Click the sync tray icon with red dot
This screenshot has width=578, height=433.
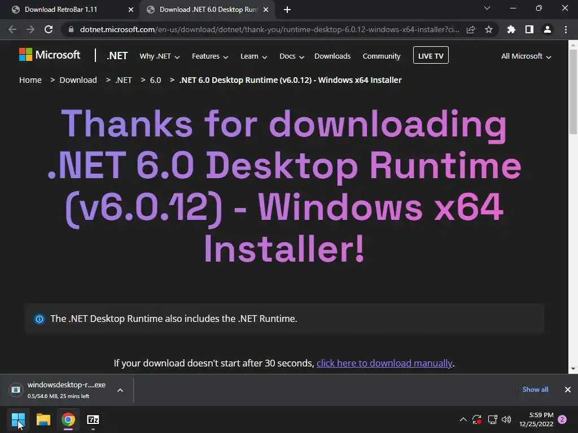477,419
